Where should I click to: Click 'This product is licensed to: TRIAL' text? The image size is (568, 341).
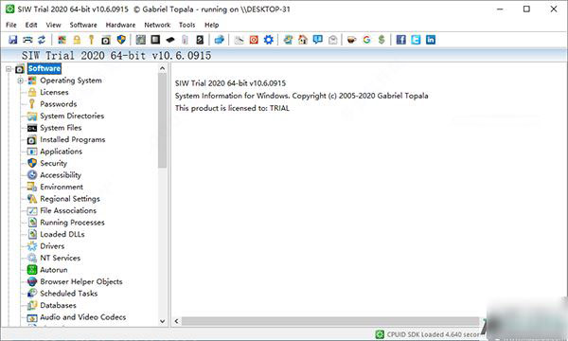pos(232,108)
